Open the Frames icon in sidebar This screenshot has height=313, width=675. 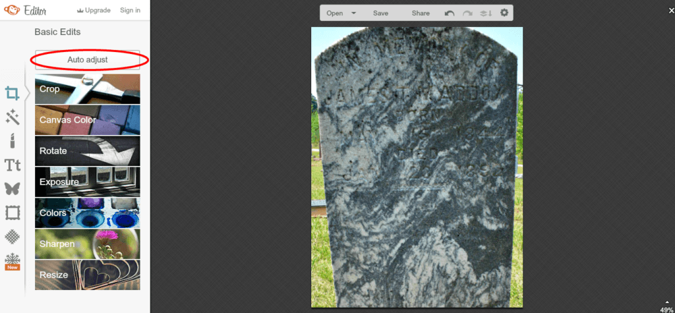pos(12,212)
